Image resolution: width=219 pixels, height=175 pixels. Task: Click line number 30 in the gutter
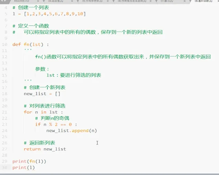(4, 167)
